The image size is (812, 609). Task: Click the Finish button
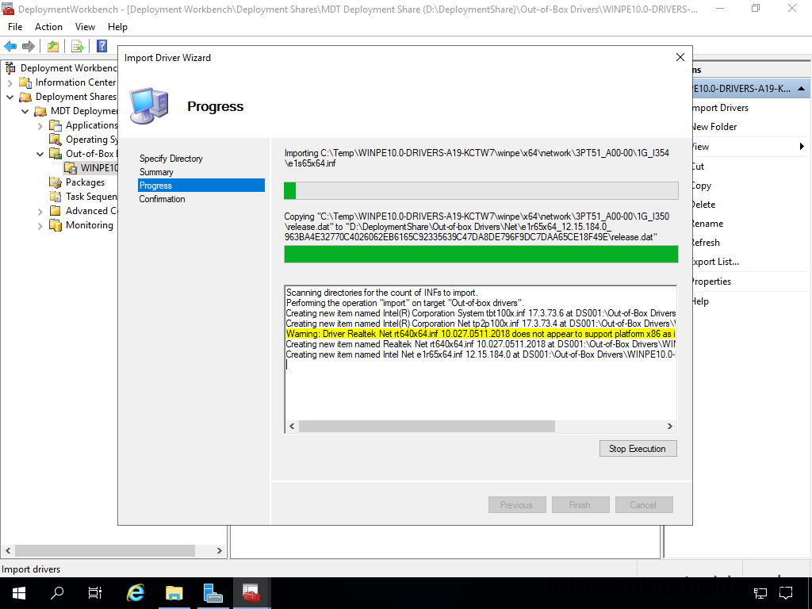[x=580, y=505]
